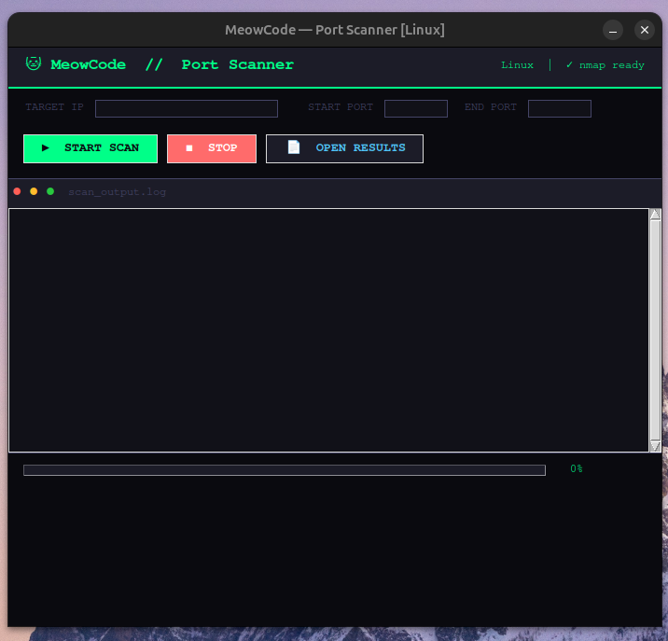Click the Linux platform label
Image resolution: width=668 pixels, height=641 pixels.
tap(517, 64)
